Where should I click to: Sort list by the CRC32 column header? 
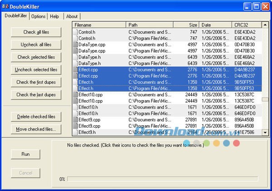click(247, 25)
